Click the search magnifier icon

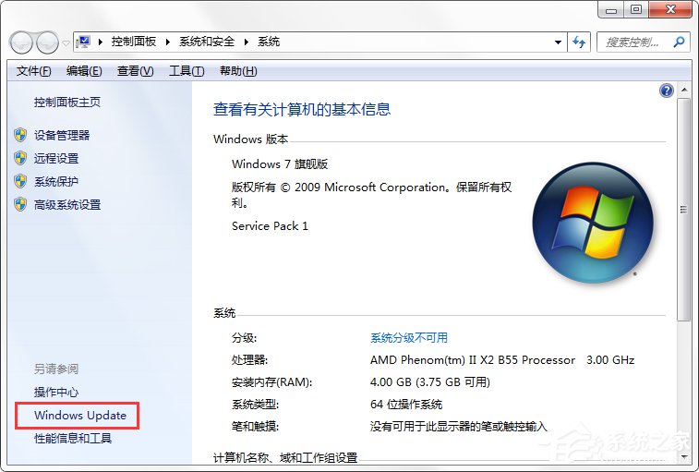click(680, 42)
